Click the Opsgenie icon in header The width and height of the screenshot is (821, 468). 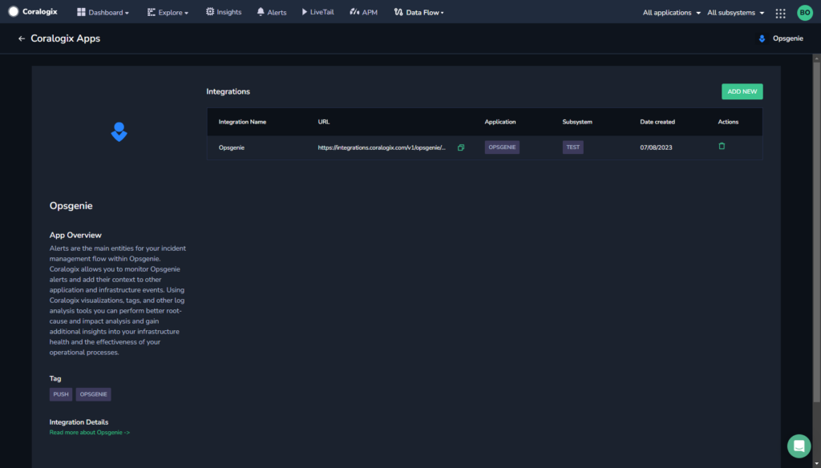coord(762,38)
